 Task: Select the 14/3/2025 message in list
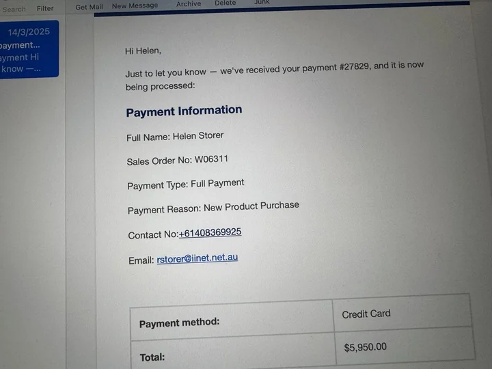[x=29, y=49]
